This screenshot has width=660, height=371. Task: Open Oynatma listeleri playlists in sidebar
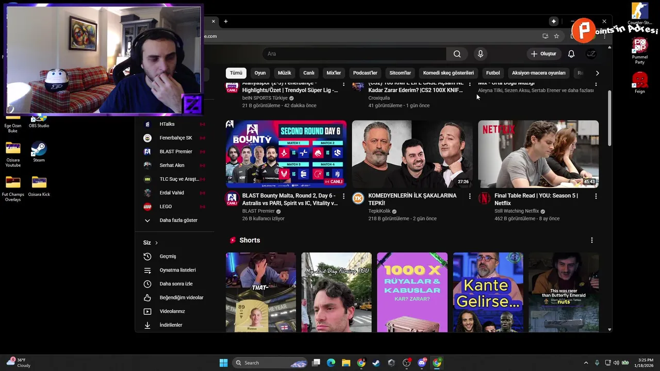(175, 270)
